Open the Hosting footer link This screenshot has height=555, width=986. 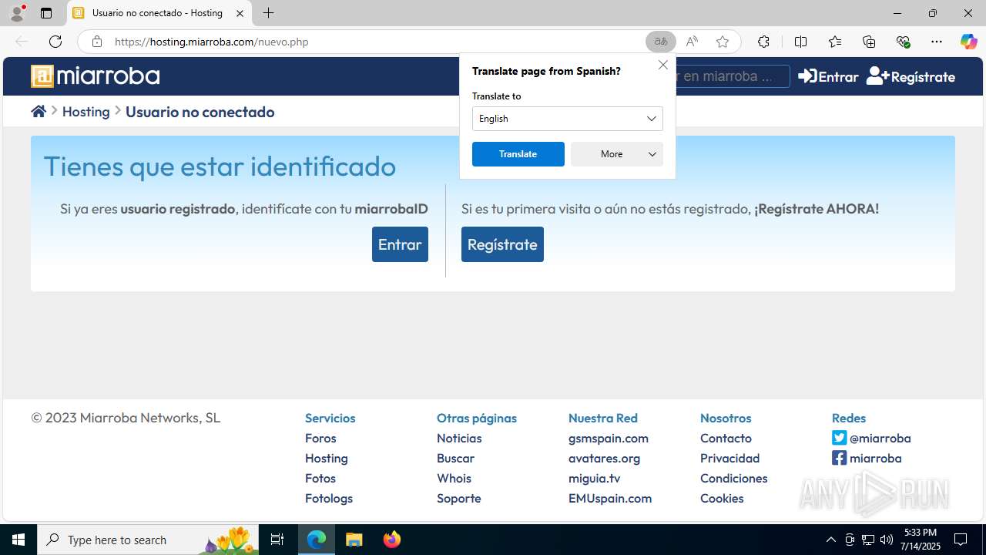coord(327,458)
